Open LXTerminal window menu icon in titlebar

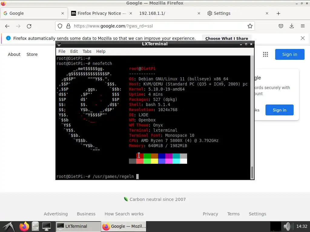[59, 44]
